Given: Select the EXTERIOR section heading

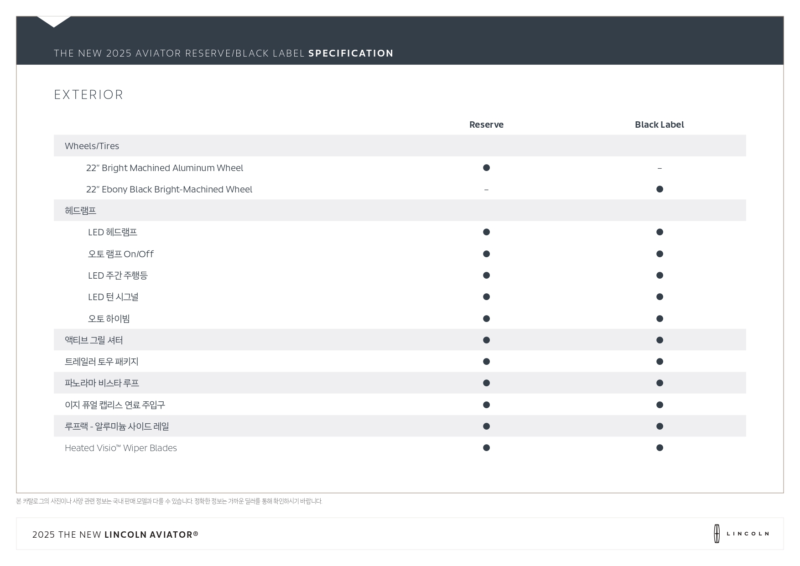Looking at the screenshot, I should 88,94.
